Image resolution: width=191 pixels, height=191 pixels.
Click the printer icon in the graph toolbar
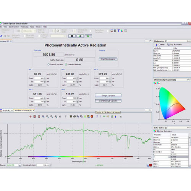click(x=74, y=117)
